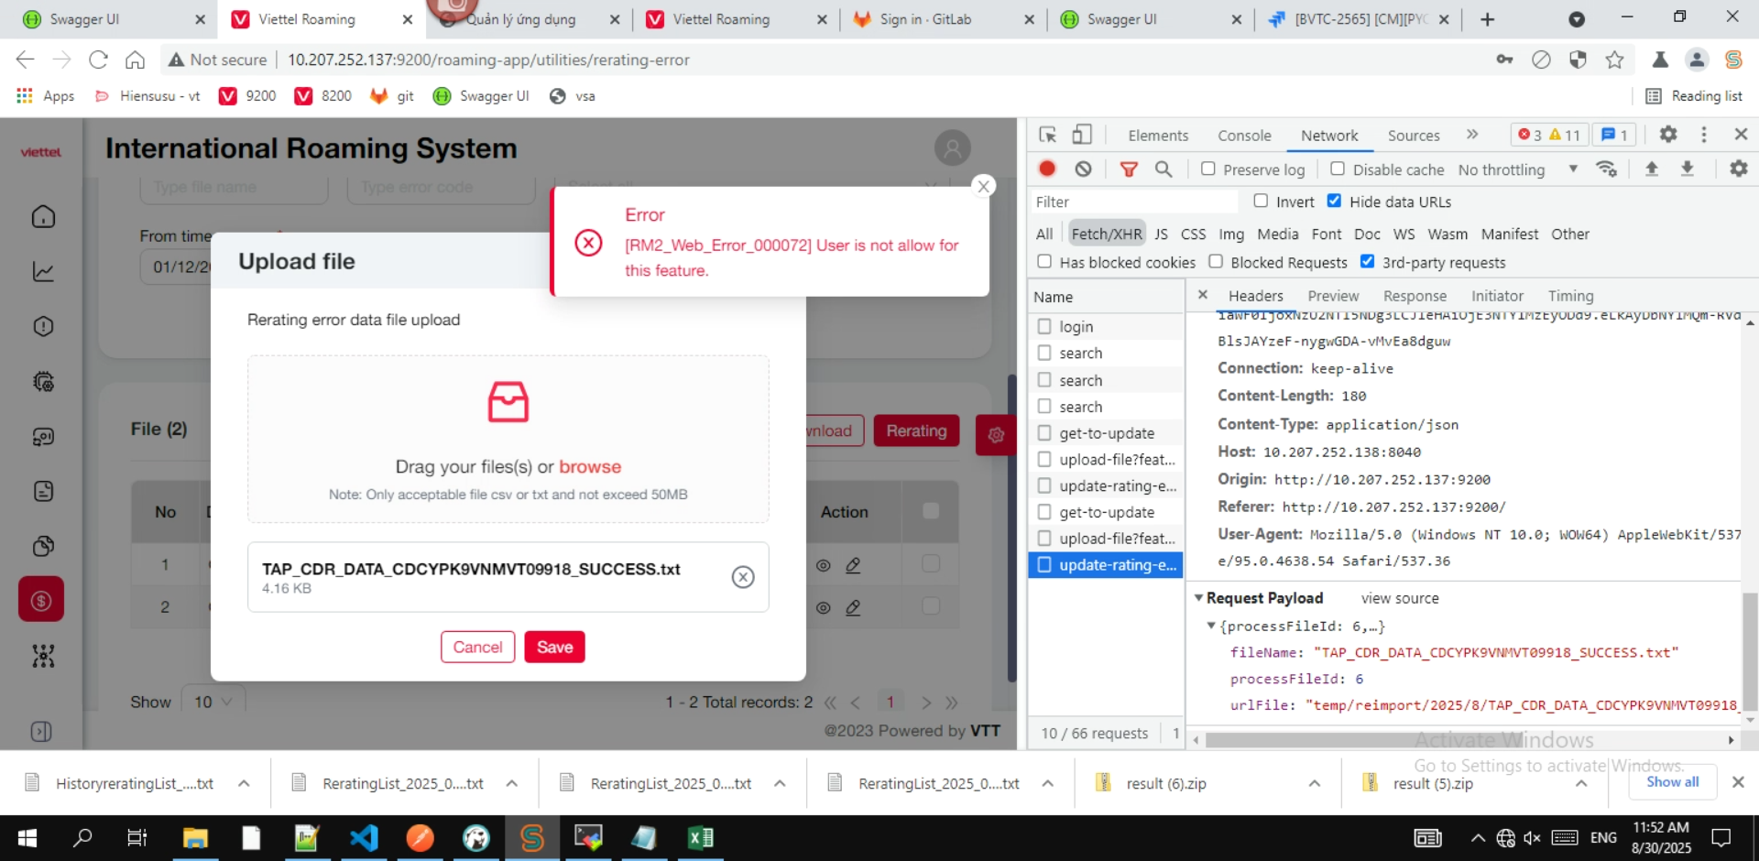Viewport: 1759px width, 861px height.
Task: Click the network search magnifier icon
Action: pyautogui.click(x=1164, y=169)
